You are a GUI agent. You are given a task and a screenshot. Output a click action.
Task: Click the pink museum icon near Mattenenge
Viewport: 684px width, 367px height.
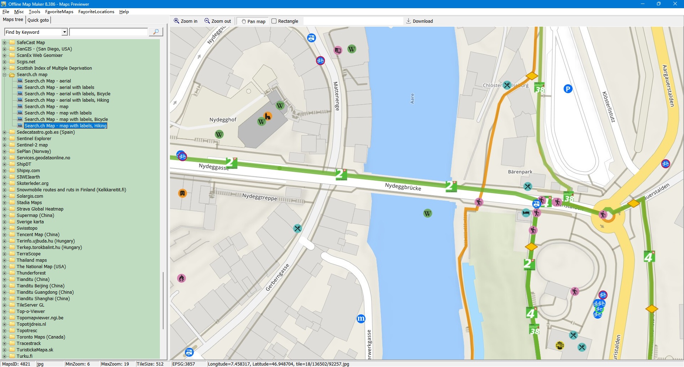point(338,50)
